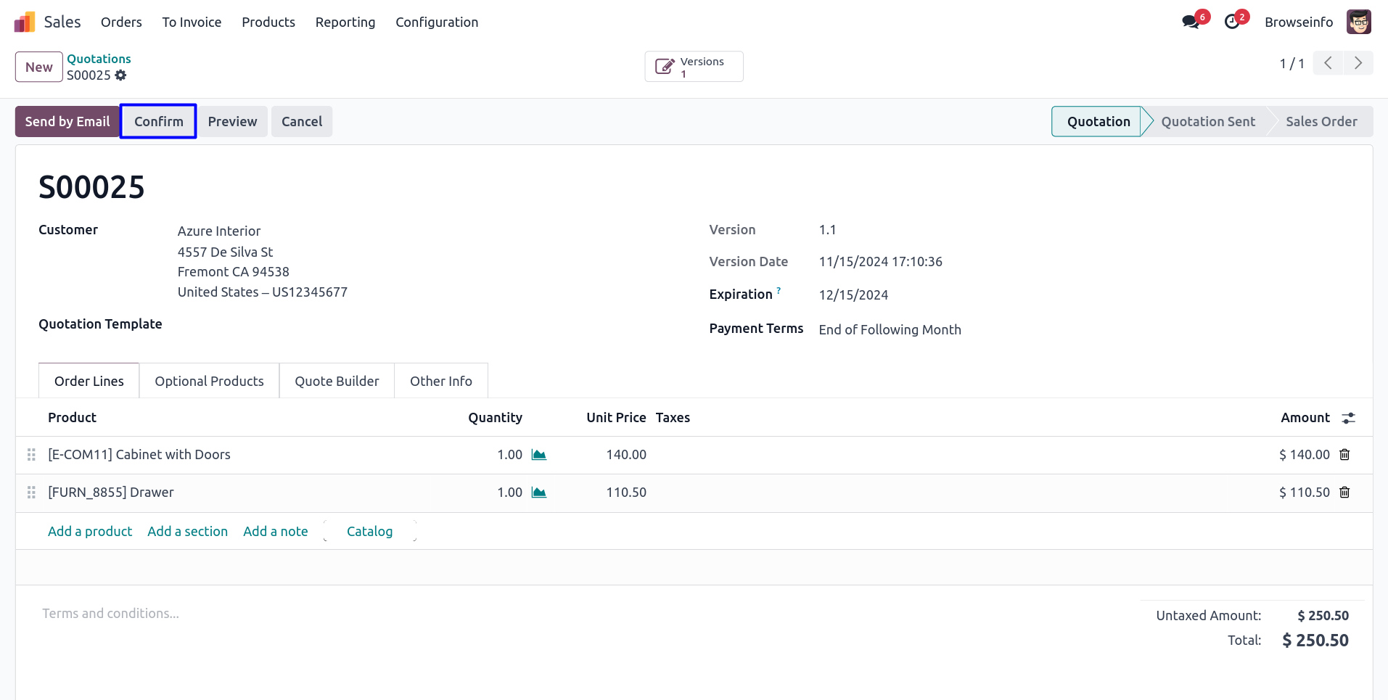
Task: Go to next record arrow
Action: click(1358, 63)
